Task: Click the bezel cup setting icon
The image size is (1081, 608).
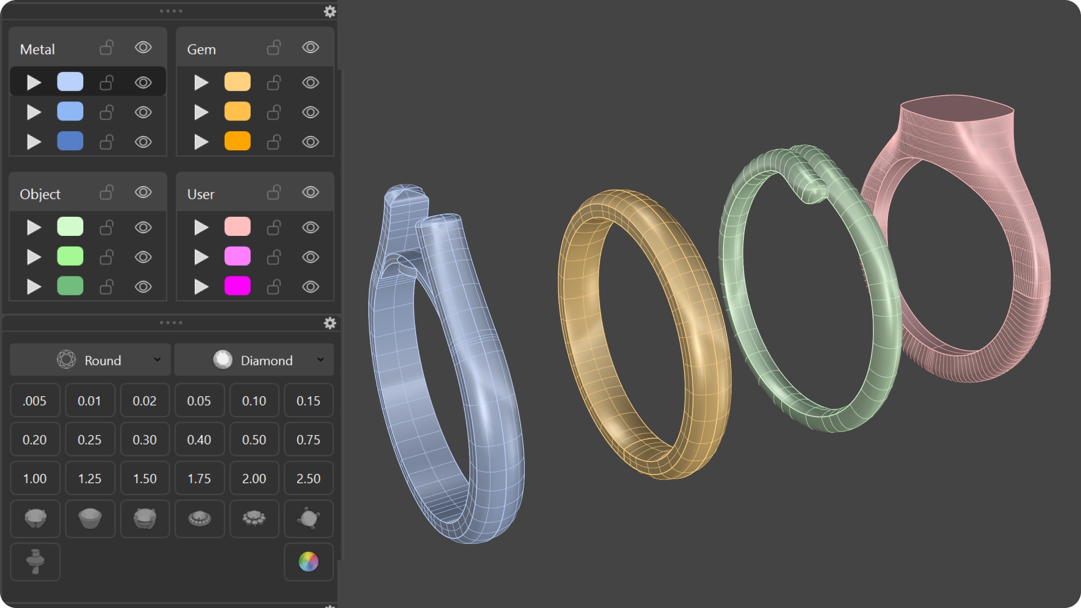Action: coord(90,518)
